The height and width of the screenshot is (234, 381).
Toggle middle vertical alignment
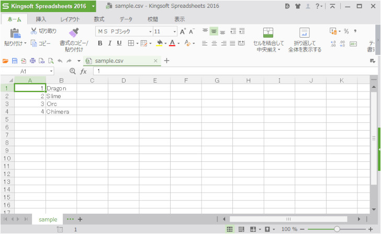pyautogui.click(x=214, y=31)
